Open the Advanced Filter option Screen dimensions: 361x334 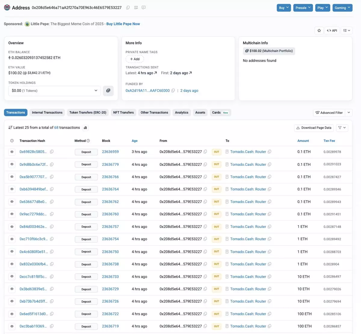tap(329, 113)
